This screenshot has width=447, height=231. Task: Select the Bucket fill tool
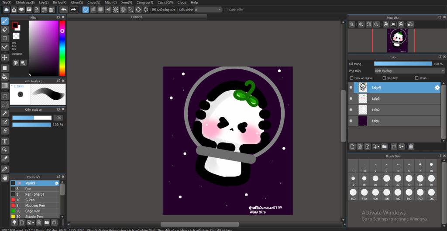[x=4, y=76]
